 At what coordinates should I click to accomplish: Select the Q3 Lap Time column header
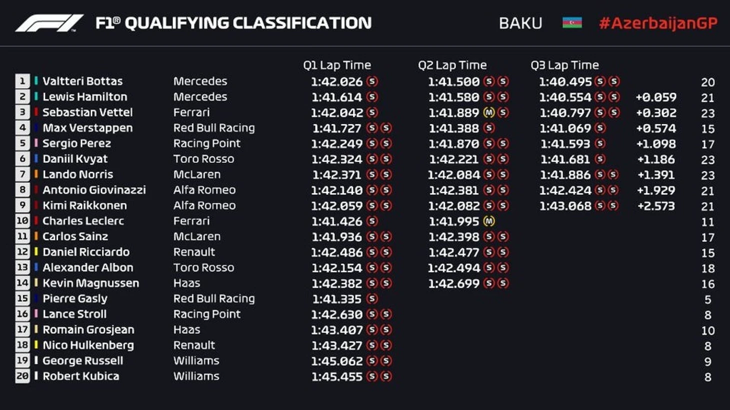tap(564, 65)
